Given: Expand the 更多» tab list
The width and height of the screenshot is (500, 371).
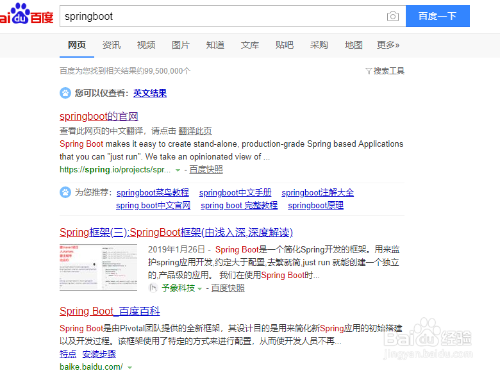Looking at the screenshot, I should [388, 45].
